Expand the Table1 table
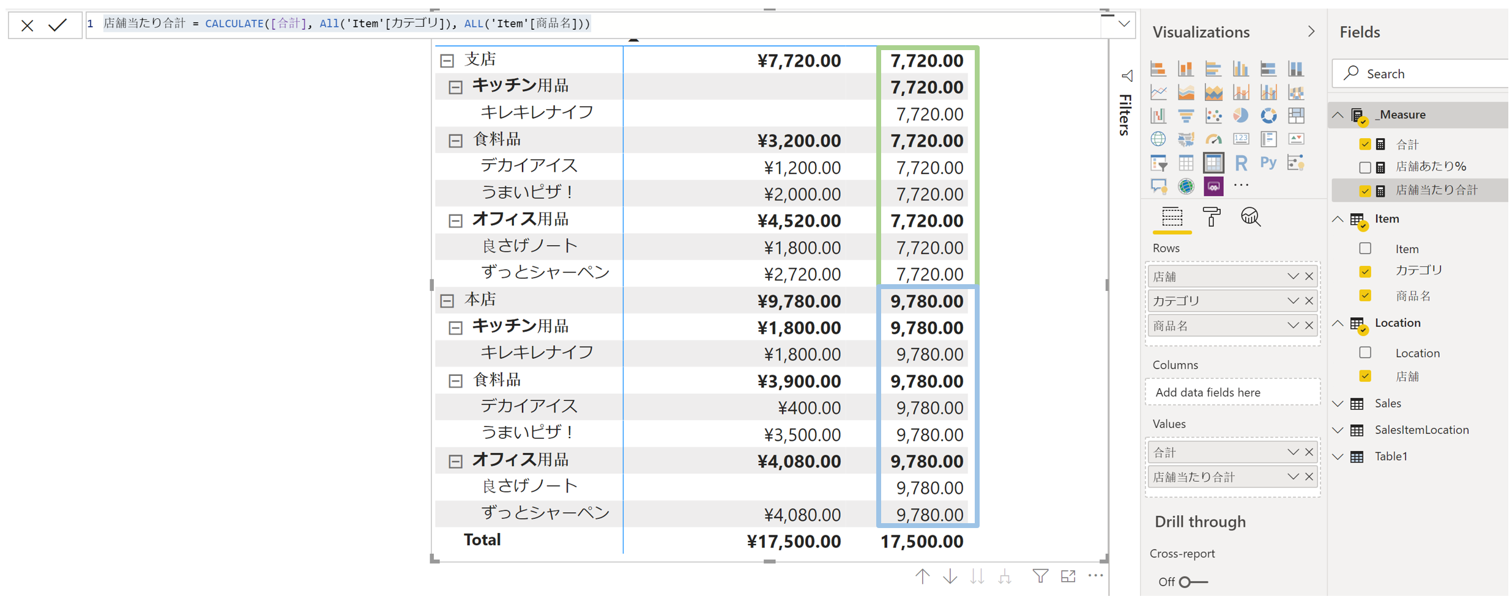This screenshot has width=1512, height=613. tap(1338, 457)
